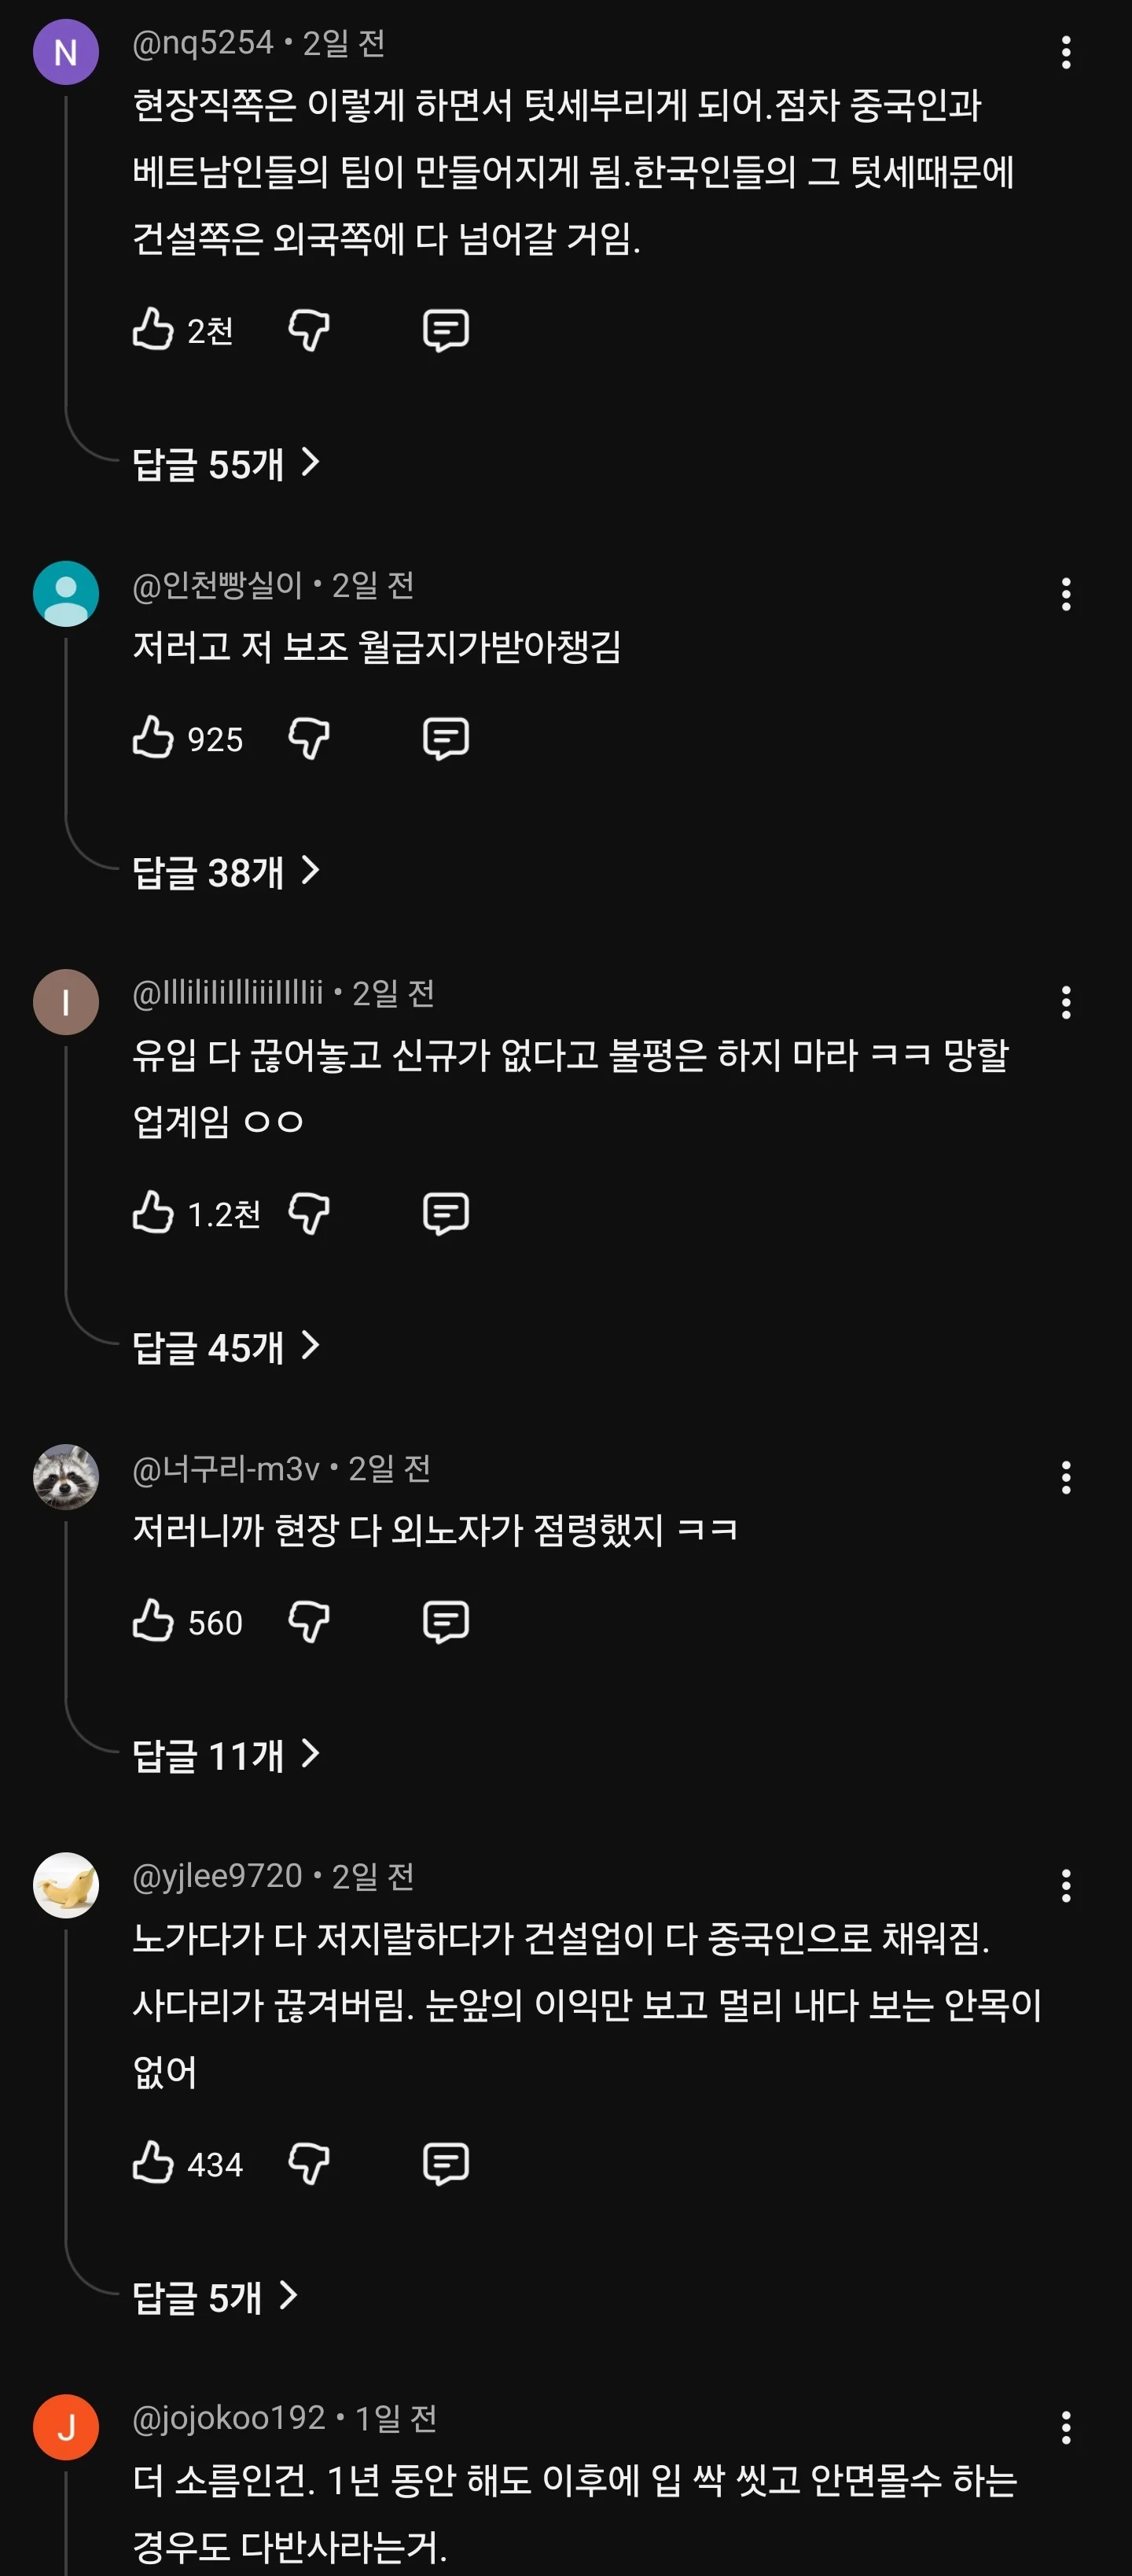The image size is (1132, 2576).
Task: Tap the reply icon under the 1.2천 likes comment
Action: click(x=446, y=1213)
